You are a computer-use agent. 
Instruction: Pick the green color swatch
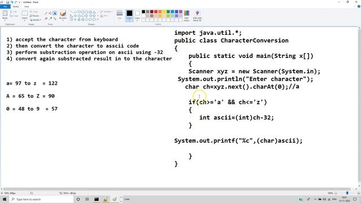[168, 12]
